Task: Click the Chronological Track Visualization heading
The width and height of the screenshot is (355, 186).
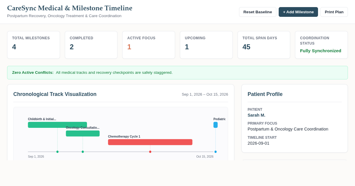Action: (55, 94)
